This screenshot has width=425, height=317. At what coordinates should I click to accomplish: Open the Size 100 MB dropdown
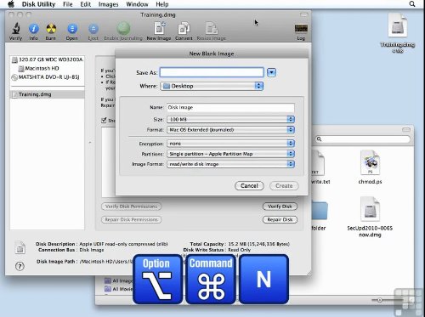pos(230,120)
